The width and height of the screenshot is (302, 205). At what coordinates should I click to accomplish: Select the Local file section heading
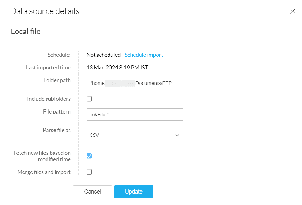tap(26, 31)
